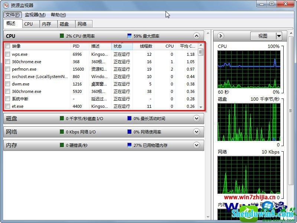Viewport: 297px width, 223px height.
Task: Sort by the 状态 column header
Action: click(122, 46)
